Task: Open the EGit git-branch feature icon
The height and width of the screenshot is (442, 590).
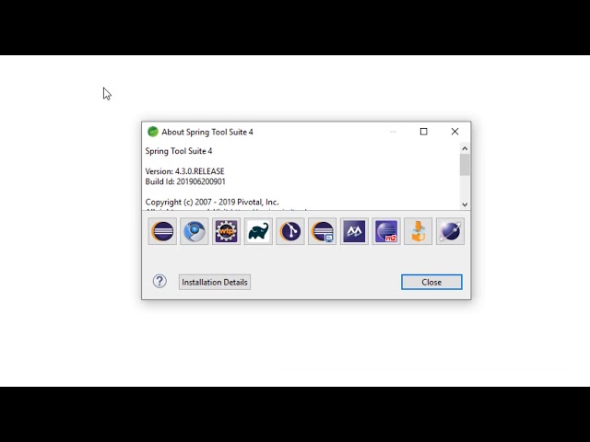Action: (x=290, y=231)
